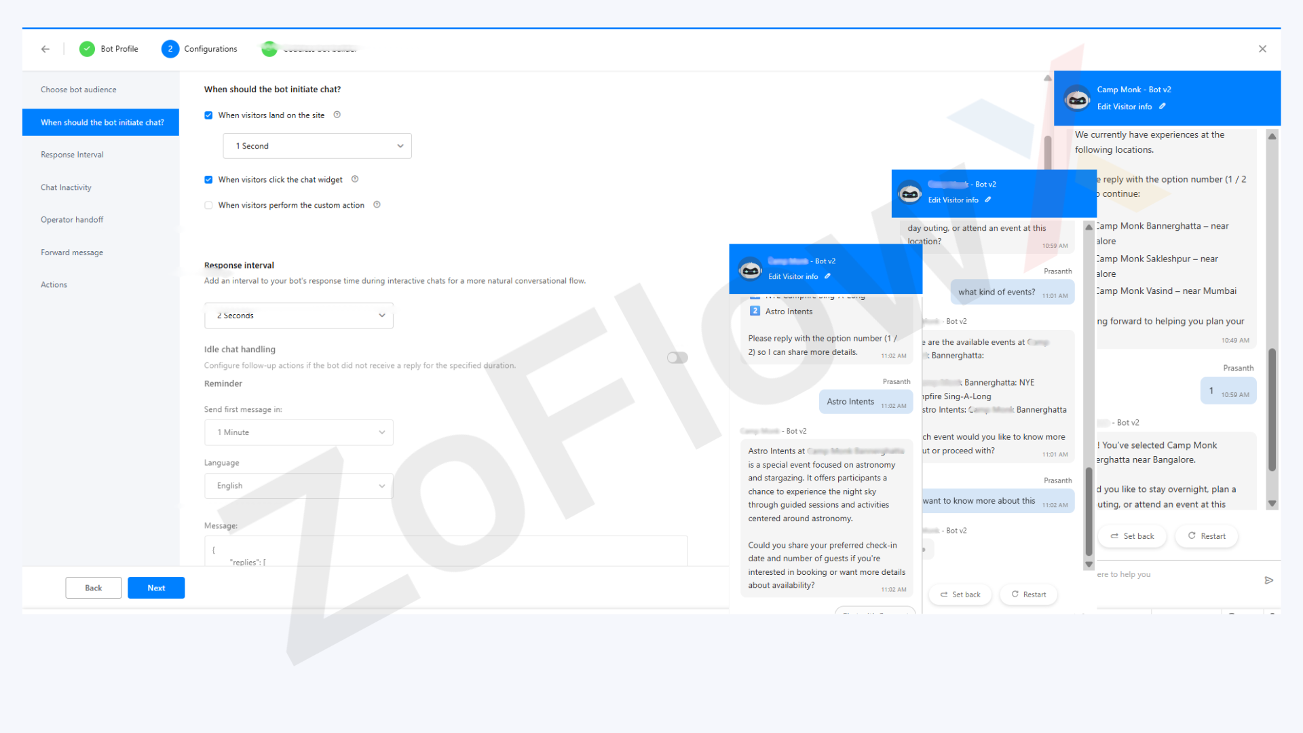Screen dimensions: 1303x733
Task: Click info icon beside 'perform the custom action'
Action: [377, 205]
